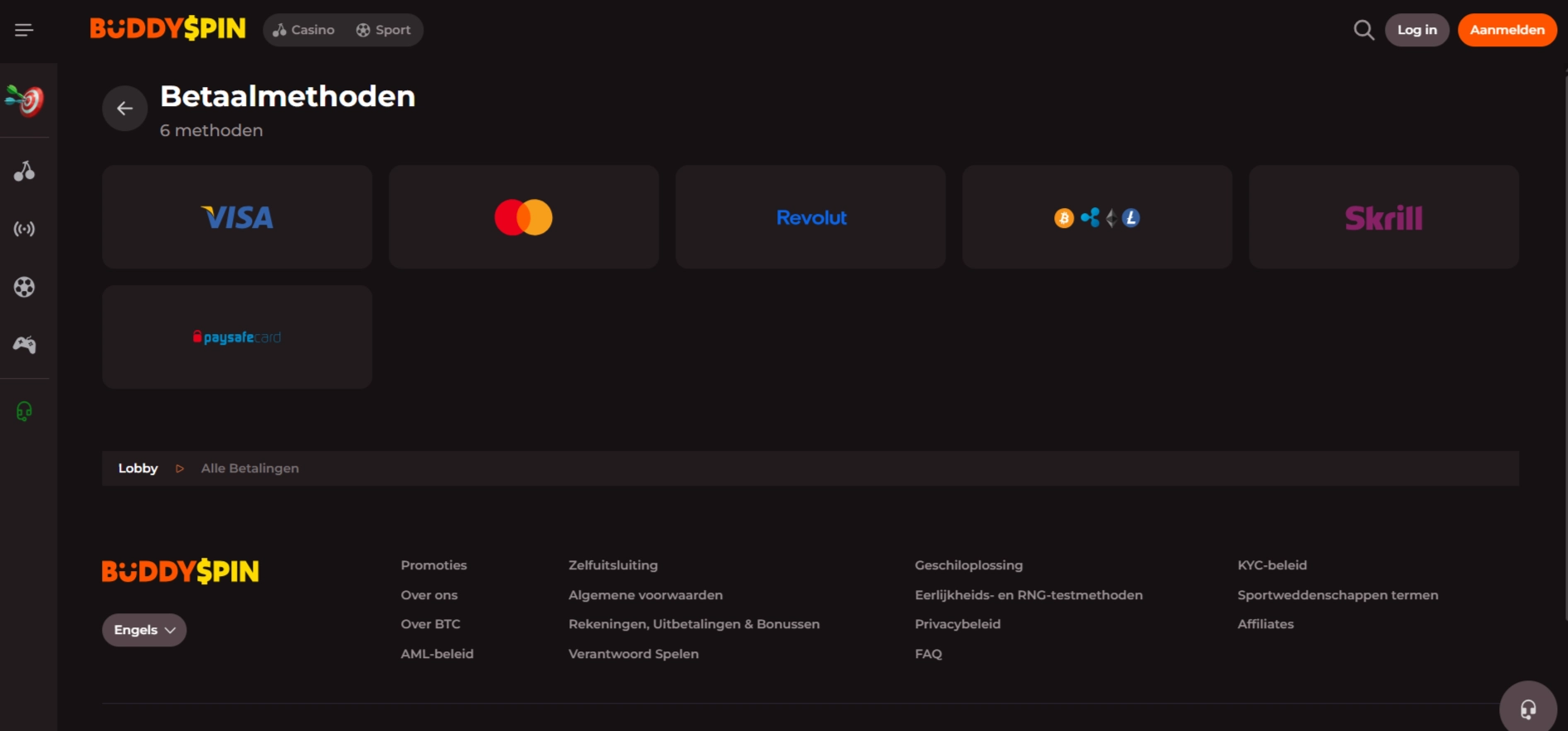Open the cherry casino icon in sidebar
This screenshot has height=731, width=1568.
click(x=24, y=171)
